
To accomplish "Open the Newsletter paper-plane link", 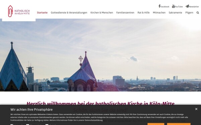I will pos(192,6).
